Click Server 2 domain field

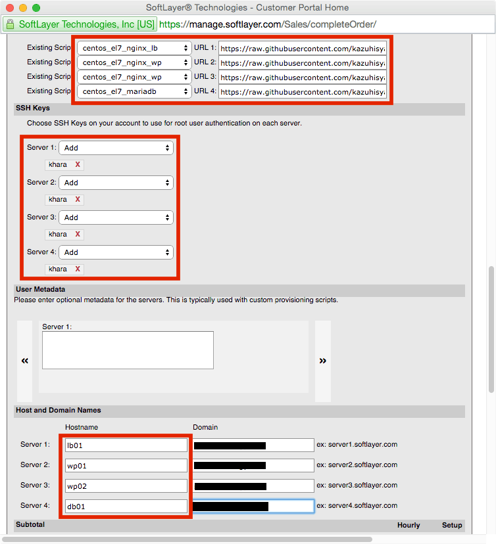(253, 466)
